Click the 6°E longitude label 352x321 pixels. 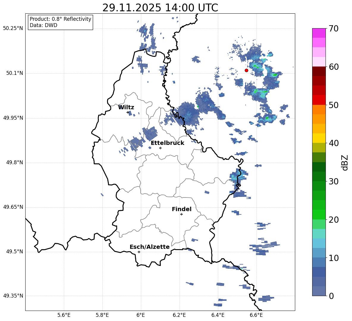[x=141, y=315]
